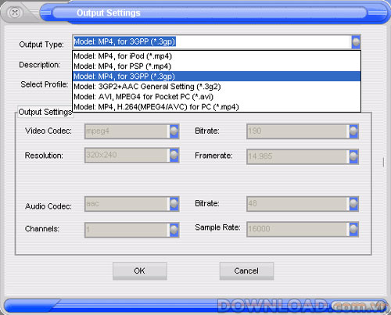The width and height of the screenshot is (391, 315).
Task: Expand the Resolution dropdown
Action: [174, 155]
